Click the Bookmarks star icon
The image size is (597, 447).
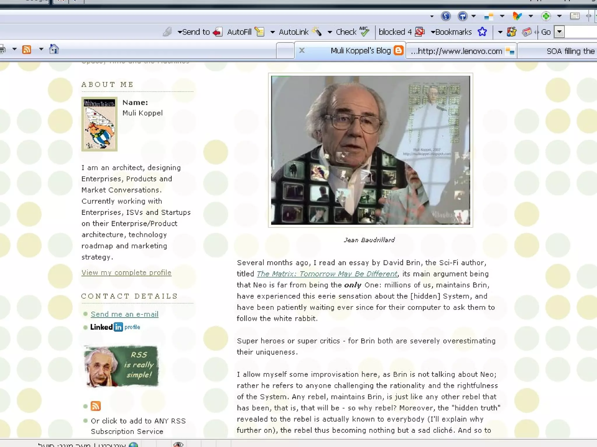coord(482,32)
